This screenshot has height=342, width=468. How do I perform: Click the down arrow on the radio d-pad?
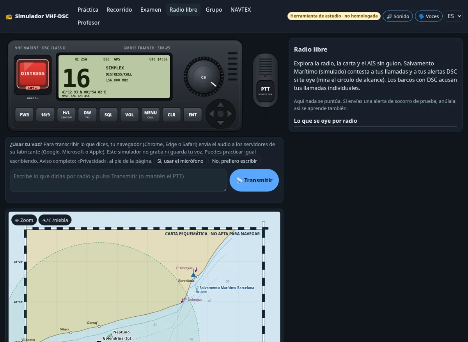(220, 123)
